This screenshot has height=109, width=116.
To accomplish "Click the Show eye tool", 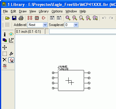I will [11, 34].
